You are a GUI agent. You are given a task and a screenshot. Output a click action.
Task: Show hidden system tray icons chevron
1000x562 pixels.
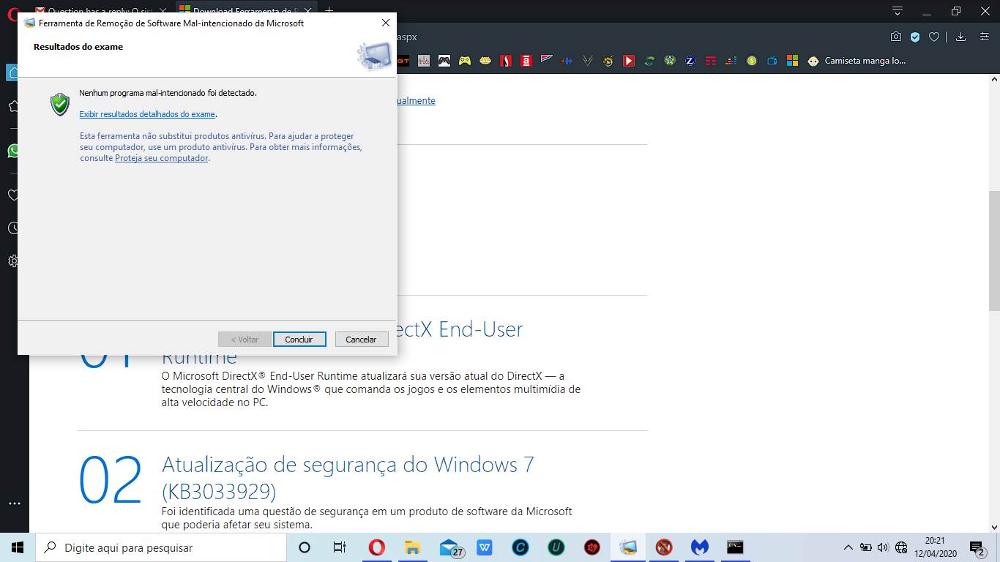848,547
